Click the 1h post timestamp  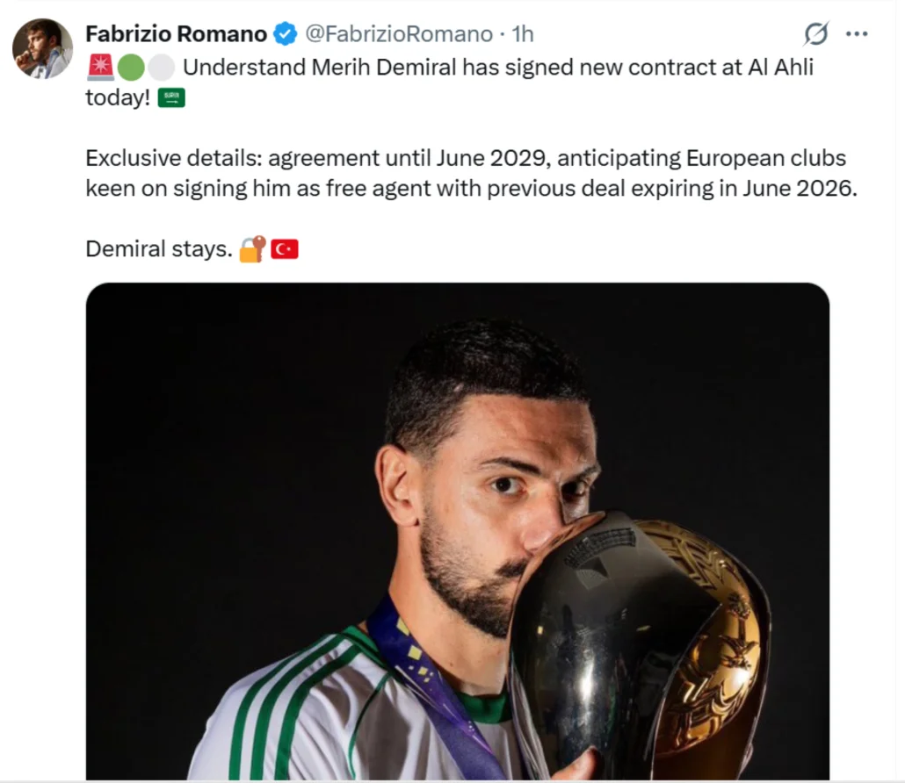pyautogui.click(x=522, y=34)
